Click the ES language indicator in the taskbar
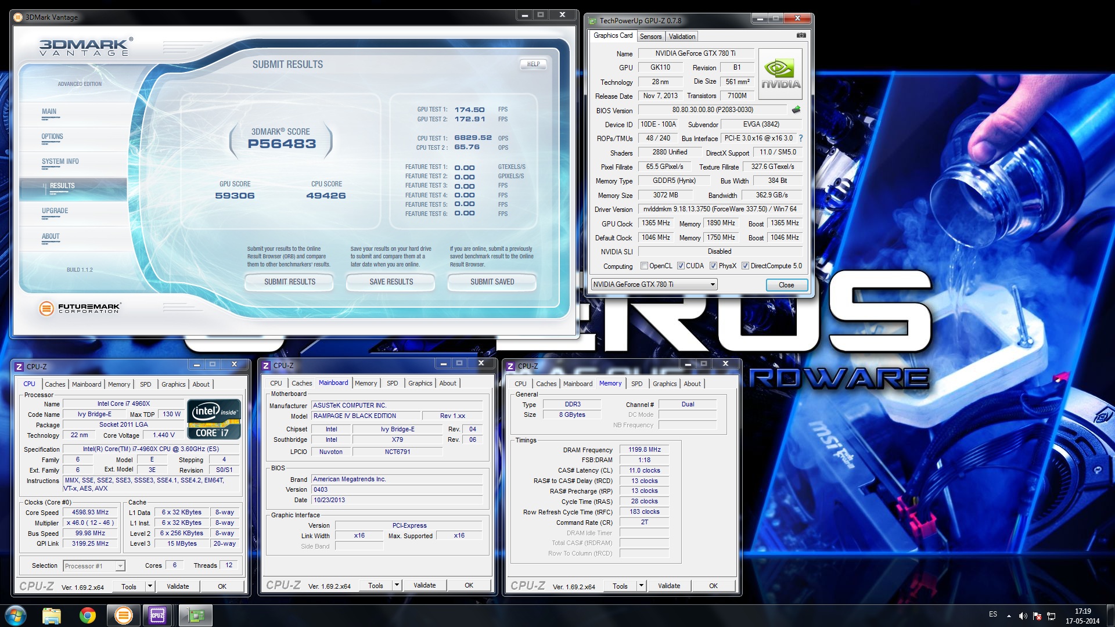The image size is (1115, 627). (x=993, y=614)
